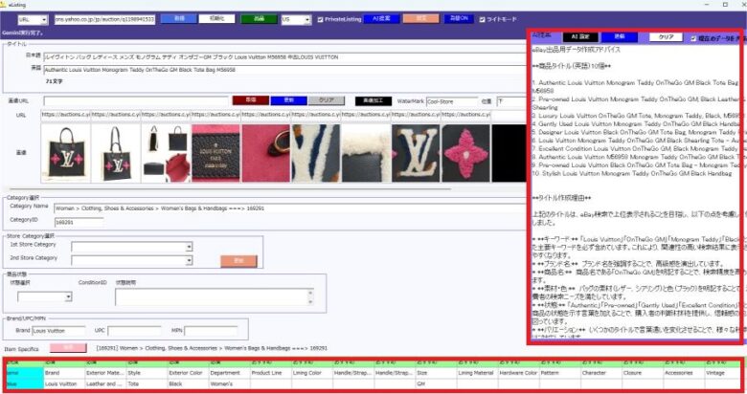The height and width of the screenshot is (394, 747).
Task: Click the Exterior Color cell
Action: 188,373
